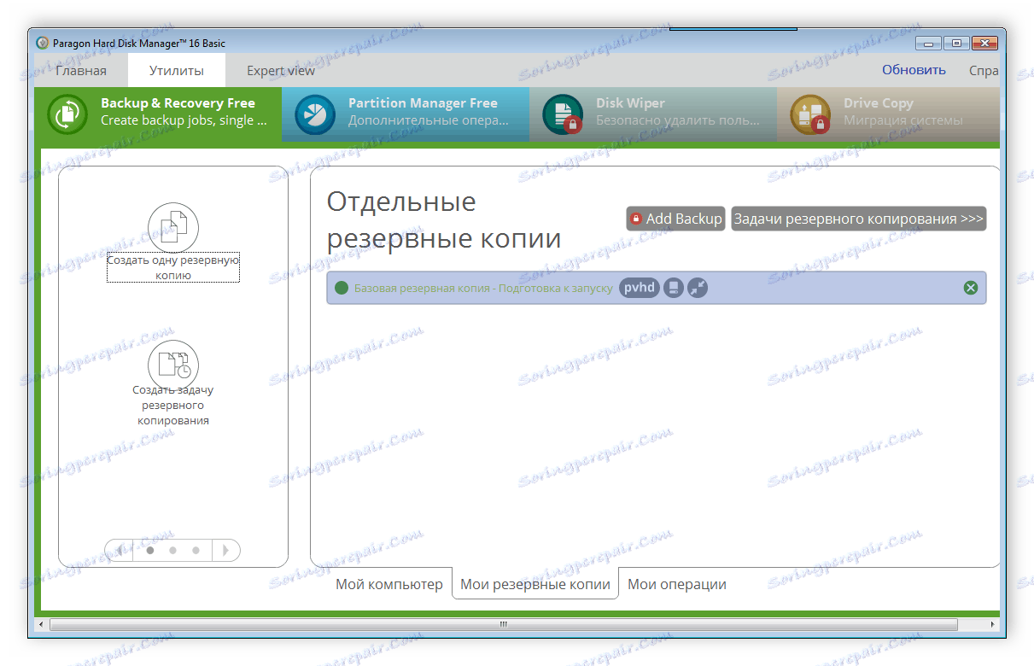1034x666 pixels.
Task: Minimize the Paragon window
Action: (928, 43)
